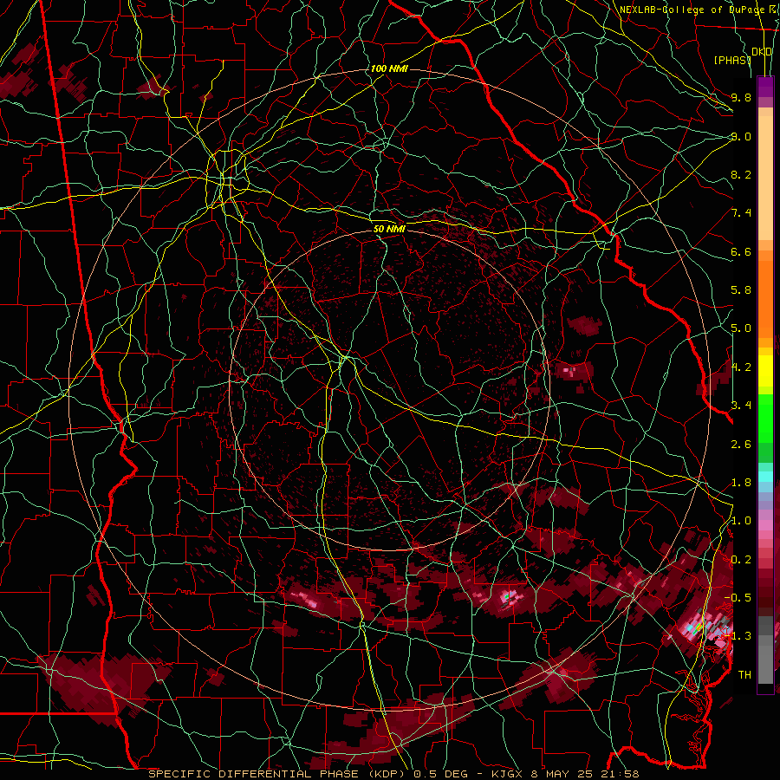
Task: Click the 8.2 value on the KDP scale
Action: (x=741, y=174)
